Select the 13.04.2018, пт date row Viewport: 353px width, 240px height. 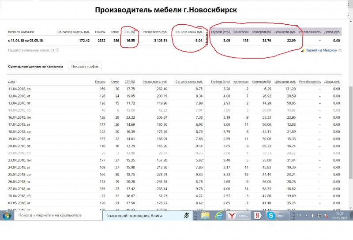(174, 103)
